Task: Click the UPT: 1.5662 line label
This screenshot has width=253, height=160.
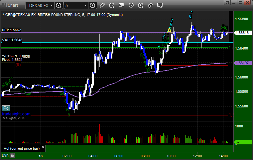Action: pyautogui.click(x=11, y=30)
